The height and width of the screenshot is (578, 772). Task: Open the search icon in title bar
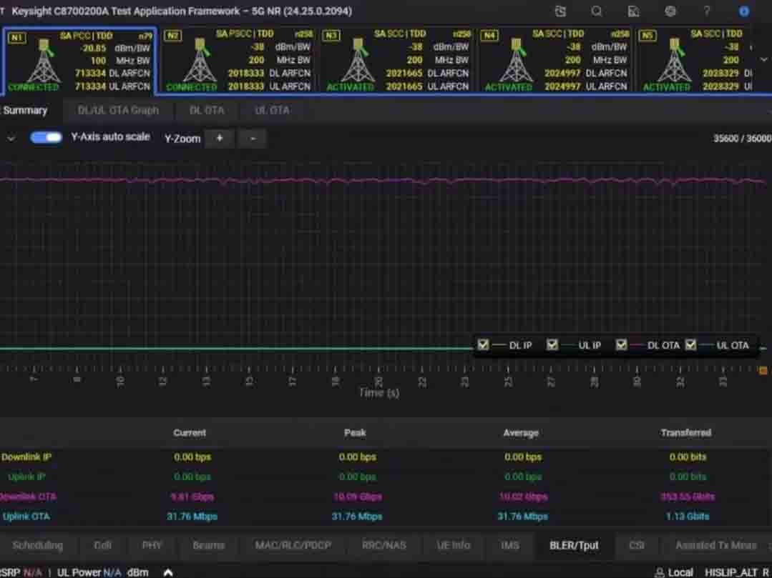(x=597, y=11)
